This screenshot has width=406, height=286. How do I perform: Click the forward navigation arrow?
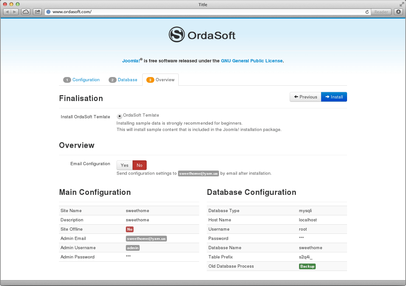(14, 12)
